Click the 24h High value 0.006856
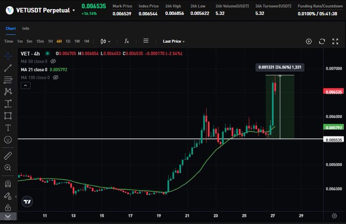The width and height of the screenshot is (346, 224). coord(175,13)
